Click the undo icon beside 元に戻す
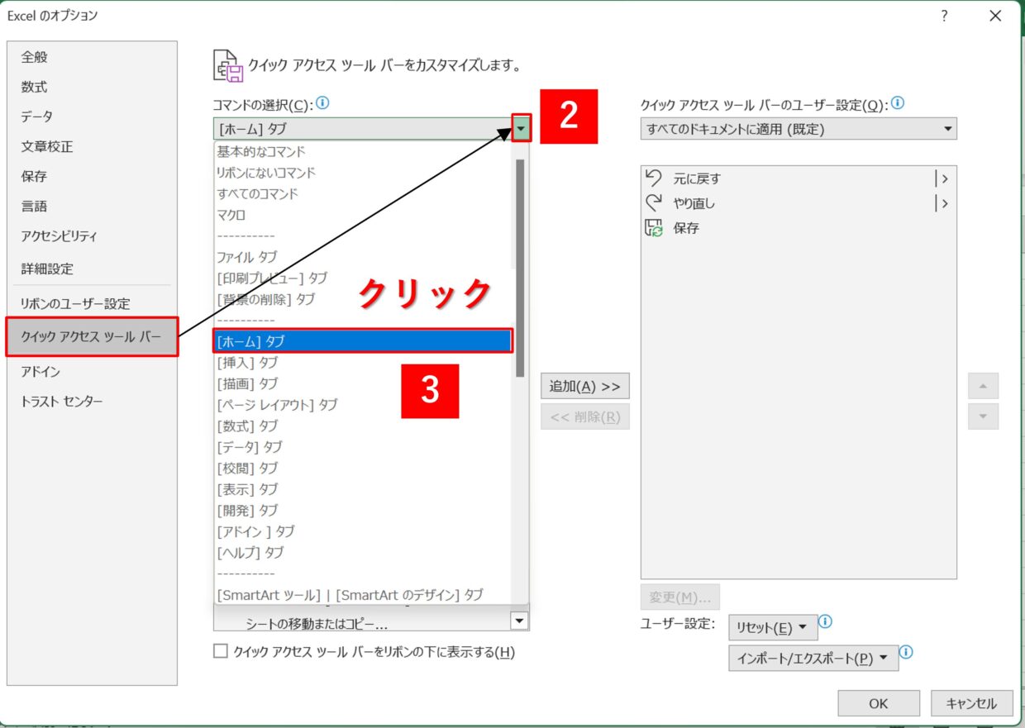The height and width of the screenshot is (728, 1025). (653, 178)
